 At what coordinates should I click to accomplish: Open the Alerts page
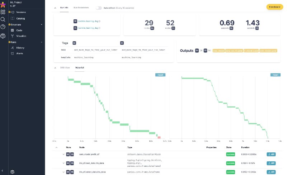point(20,53)
